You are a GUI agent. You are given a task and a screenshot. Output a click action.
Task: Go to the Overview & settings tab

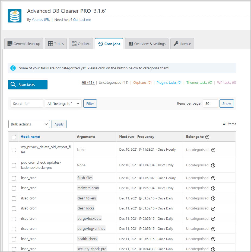[147, 43]
